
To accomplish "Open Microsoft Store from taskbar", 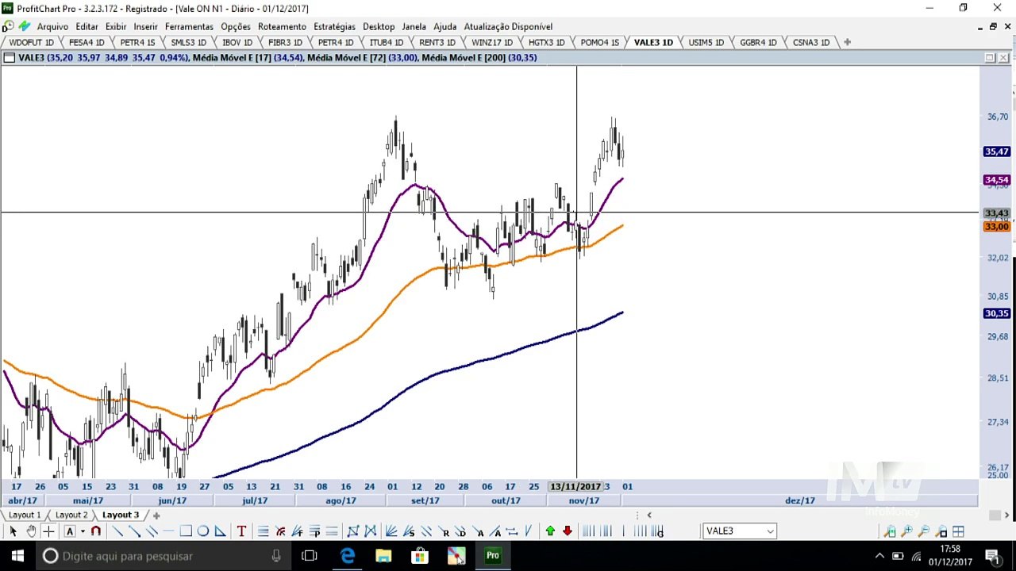I will (x=420, y=556).
